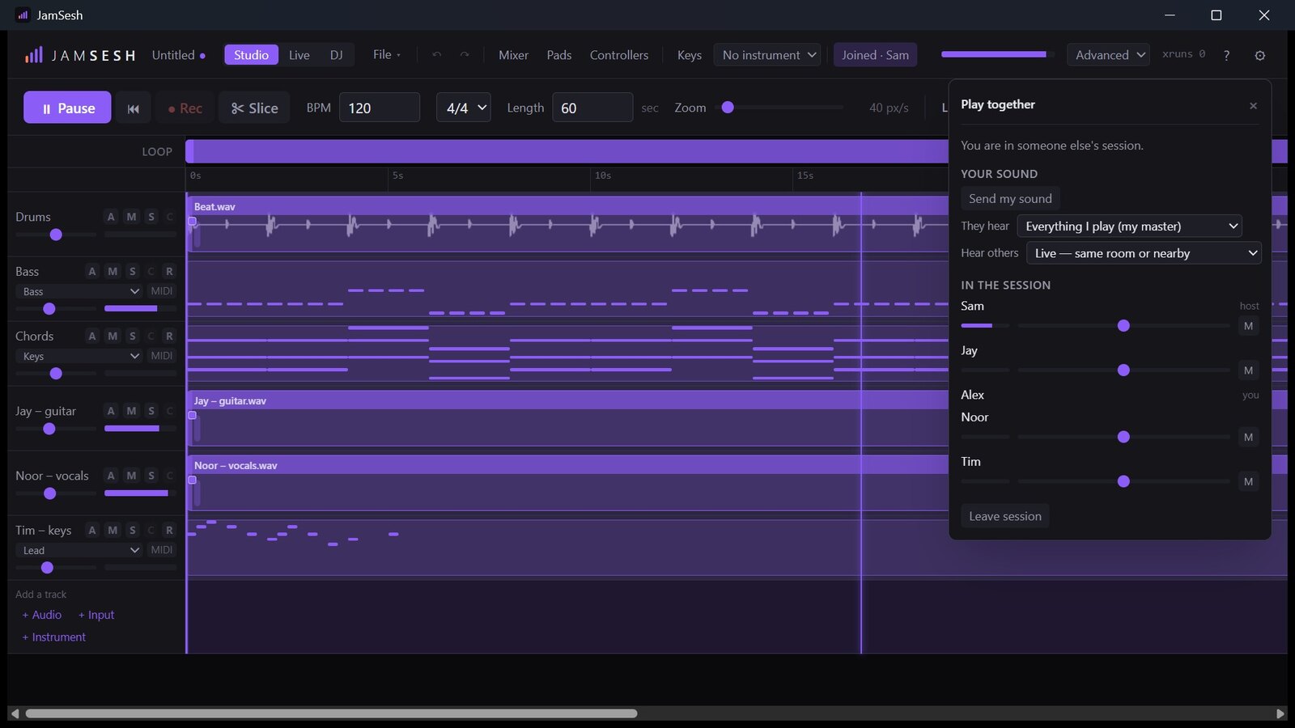Mute the Chords track
Screen dimensions: 1295x728
tap(113, 336)
